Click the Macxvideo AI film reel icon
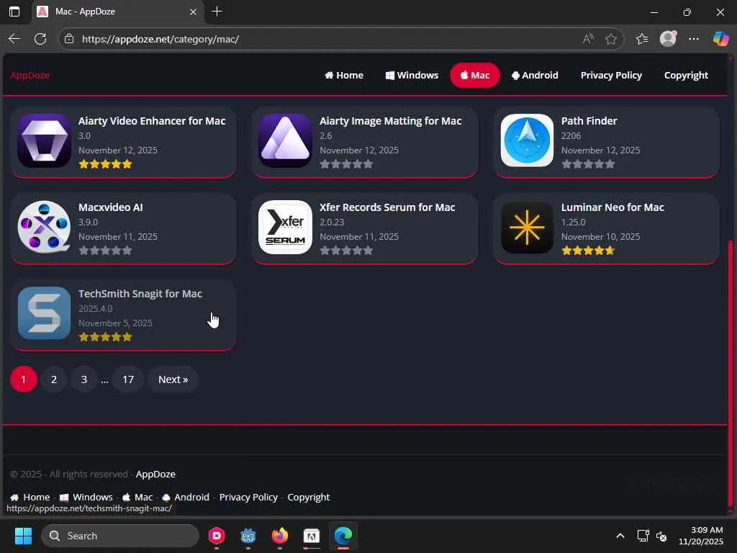This screenshot has width=737, height=553. tap(44, 227)
